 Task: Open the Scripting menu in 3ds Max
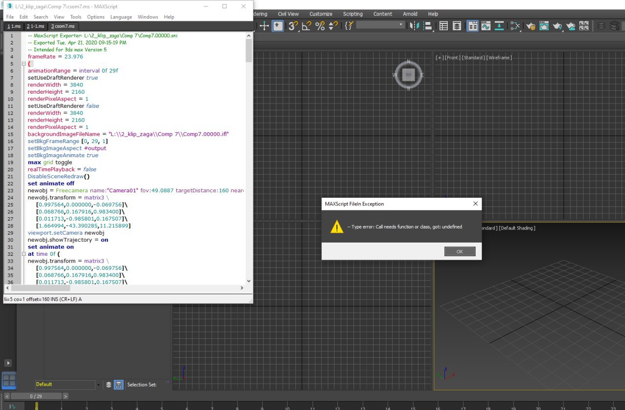tap(353, 14)
